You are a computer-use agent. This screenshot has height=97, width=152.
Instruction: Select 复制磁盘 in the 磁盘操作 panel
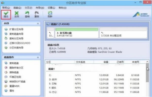coord(12,63)
